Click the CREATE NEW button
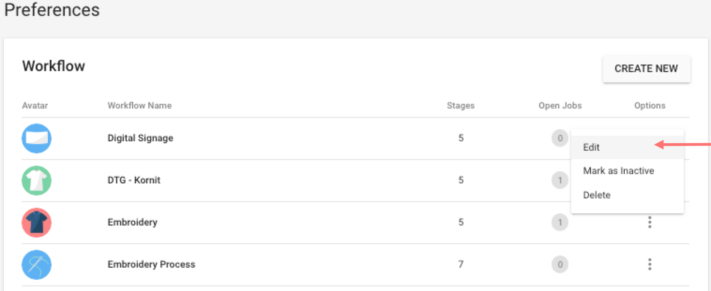Viewport: 711px width, 291px height. 646,68
